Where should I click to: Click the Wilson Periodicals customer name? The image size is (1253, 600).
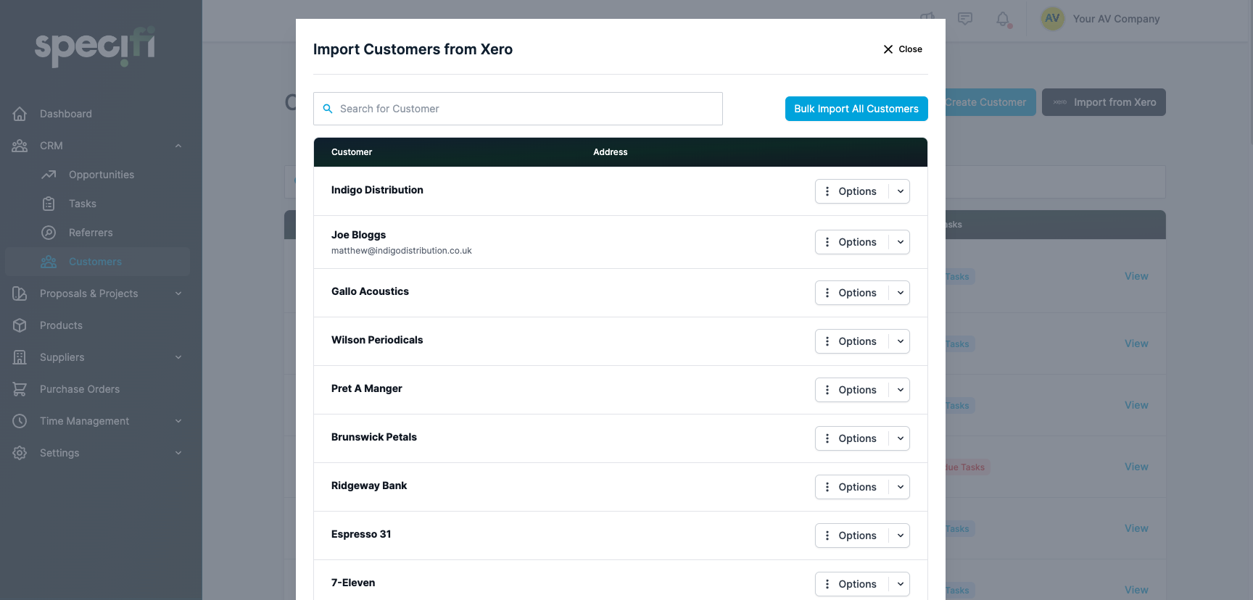click(x=377, y=340)
